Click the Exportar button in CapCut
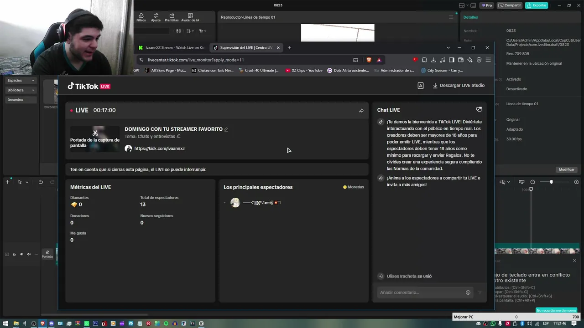Image resolution: width=584 pixels, height=328 pixels. tap(537, 5)
